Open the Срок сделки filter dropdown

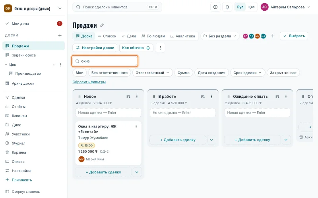tap(248, 73)
